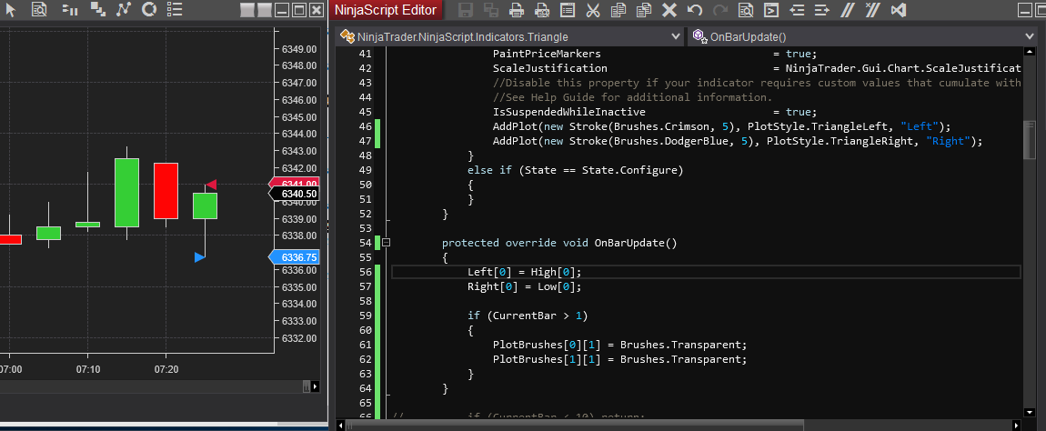This screenshot has height=431, width=1046.
Task: Place cursor on Left[0] = High[0] line
Action: (523, 272)
